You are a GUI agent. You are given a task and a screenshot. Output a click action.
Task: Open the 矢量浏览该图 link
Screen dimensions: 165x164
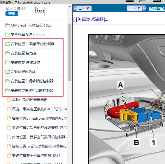pos(92,19)
